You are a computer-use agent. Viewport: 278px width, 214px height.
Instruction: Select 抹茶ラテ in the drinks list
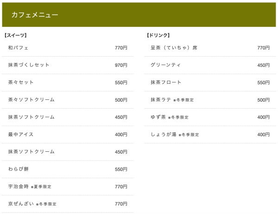[161, 100]
